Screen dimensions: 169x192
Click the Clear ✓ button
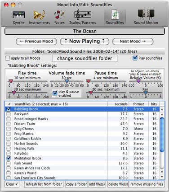click(x=12, y=184)
